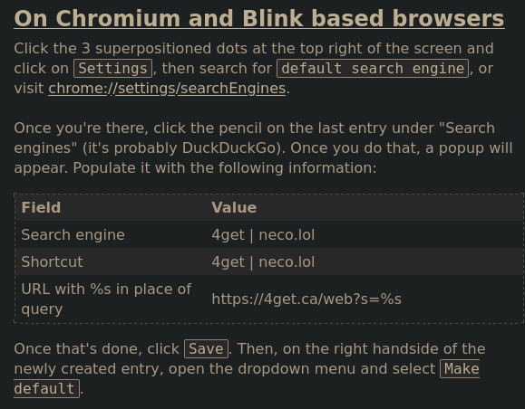The height and width of the screenshot is (409, 525).
Task: Click the paragraph beginning 'Once you're there'
Action: coord(263,148)
